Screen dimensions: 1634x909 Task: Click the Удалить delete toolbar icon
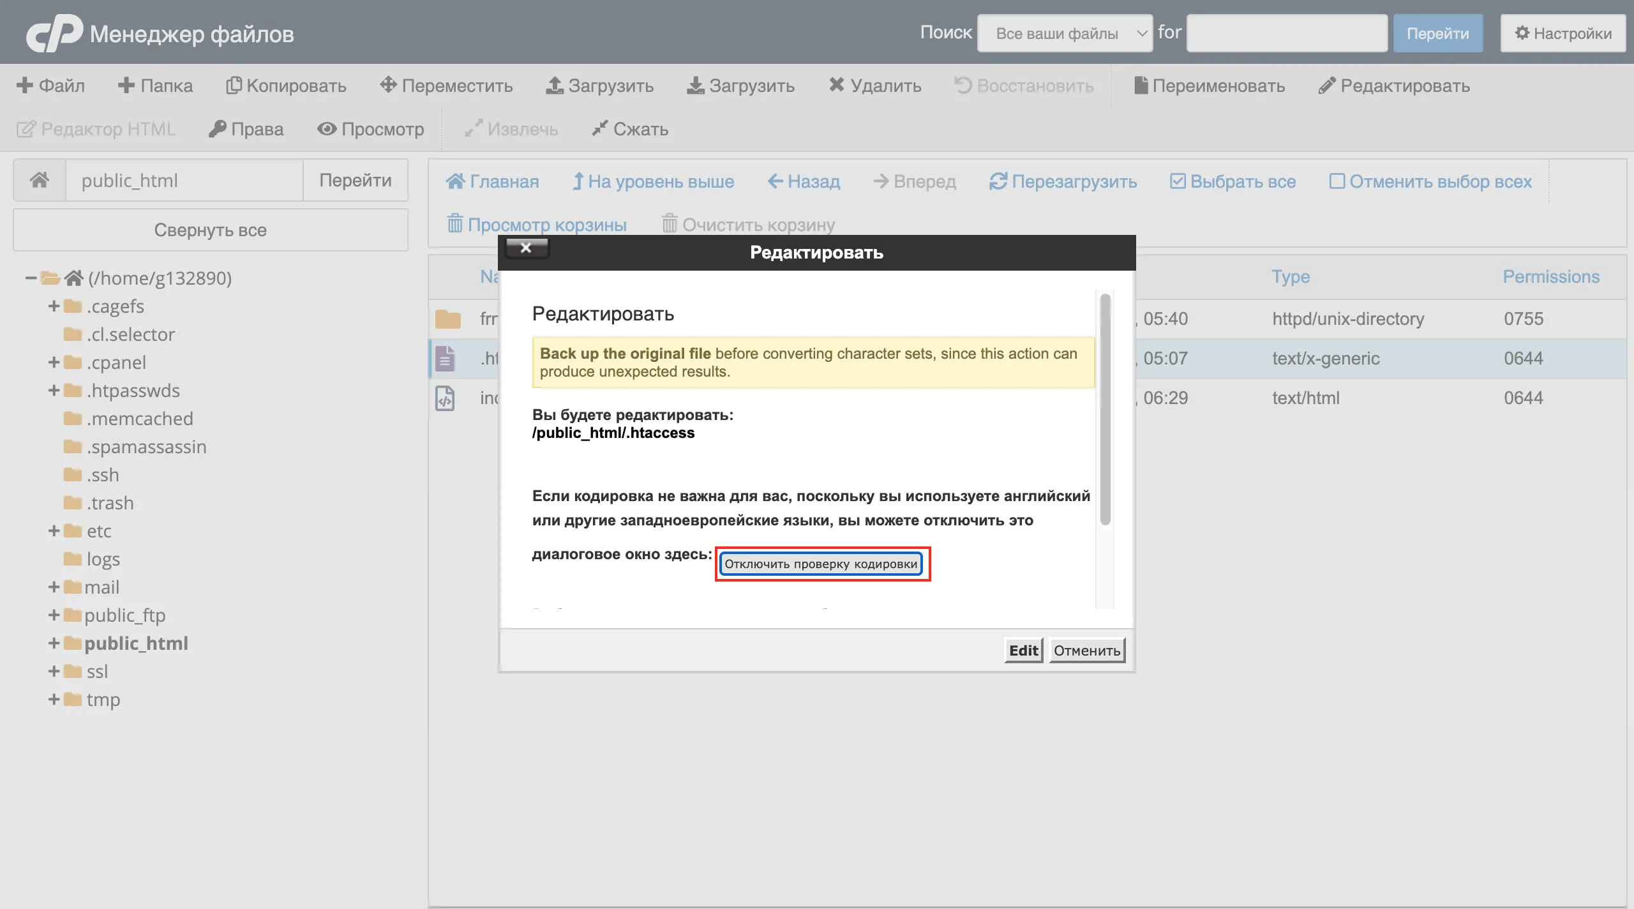click(837, 85)
